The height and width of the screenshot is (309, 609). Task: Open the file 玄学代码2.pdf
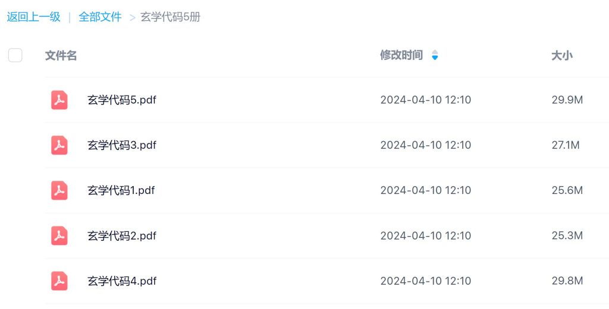pos(122,235)
